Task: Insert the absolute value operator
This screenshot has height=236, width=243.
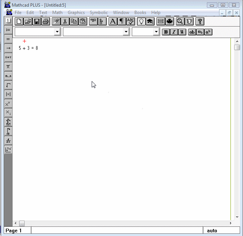Action: tap(8, 94)
